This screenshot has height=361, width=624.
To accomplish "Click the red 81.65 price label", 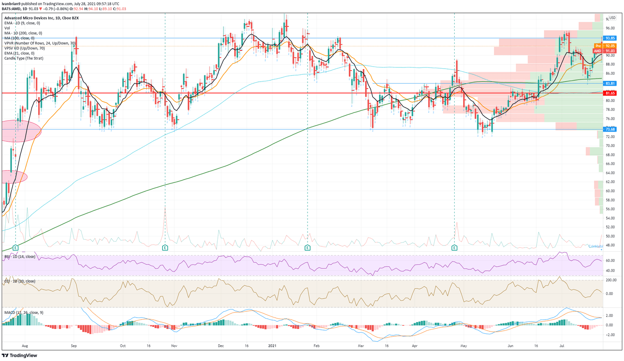I will (x=610, y=93).
